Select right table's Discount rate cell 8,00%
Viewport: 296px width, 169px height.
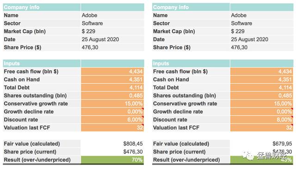(x=262, y=120)
